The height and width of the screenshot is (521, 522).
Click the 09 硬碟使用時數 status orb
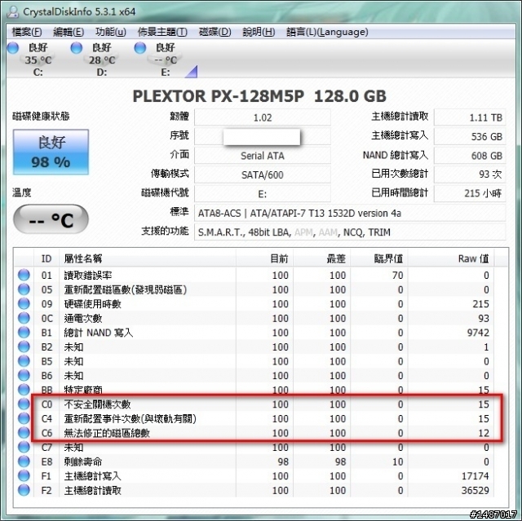coord(24,303)
